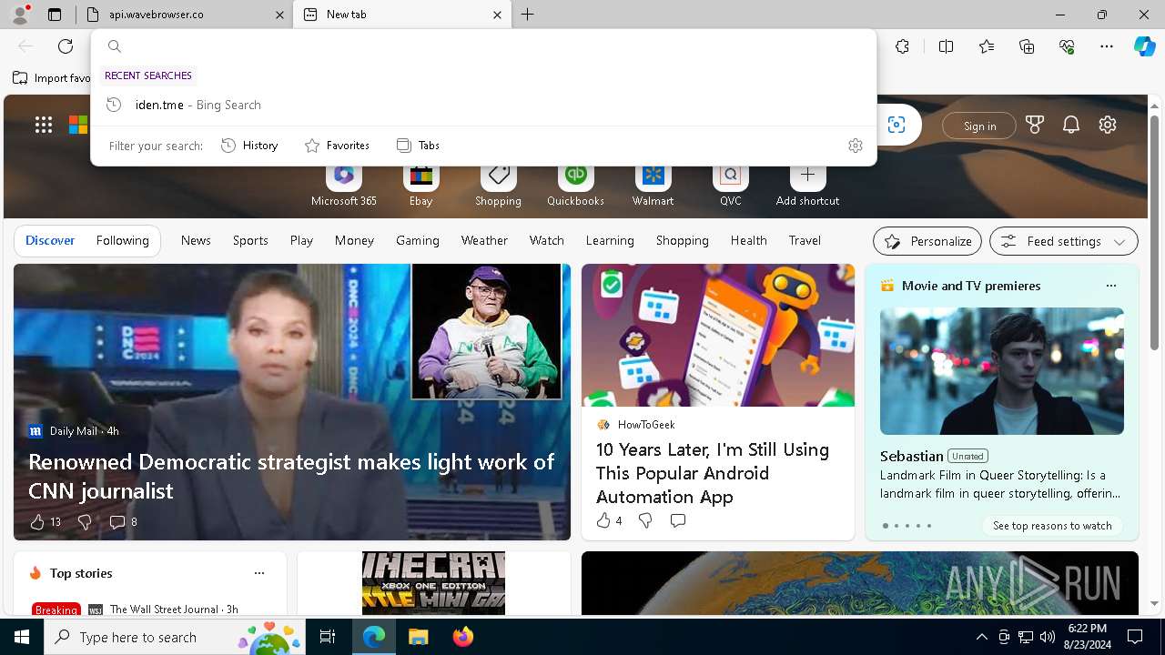1165x655 pixels.
Task: Open File Explorer from taskbar
Action: [418, 637]
